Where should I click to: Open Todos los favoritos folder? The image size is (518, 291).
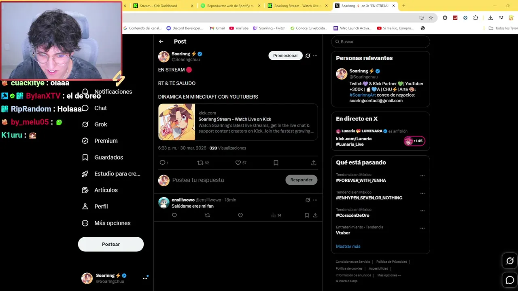[503, 28]
